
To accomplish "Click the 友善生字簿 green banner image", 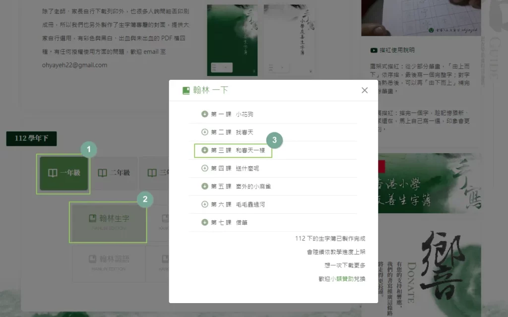I will click(430, 183).
